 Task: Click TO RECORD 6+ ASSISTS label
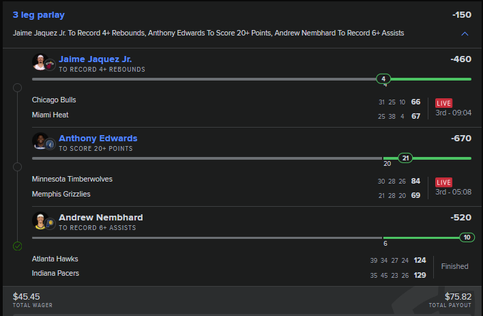(98, 228)
